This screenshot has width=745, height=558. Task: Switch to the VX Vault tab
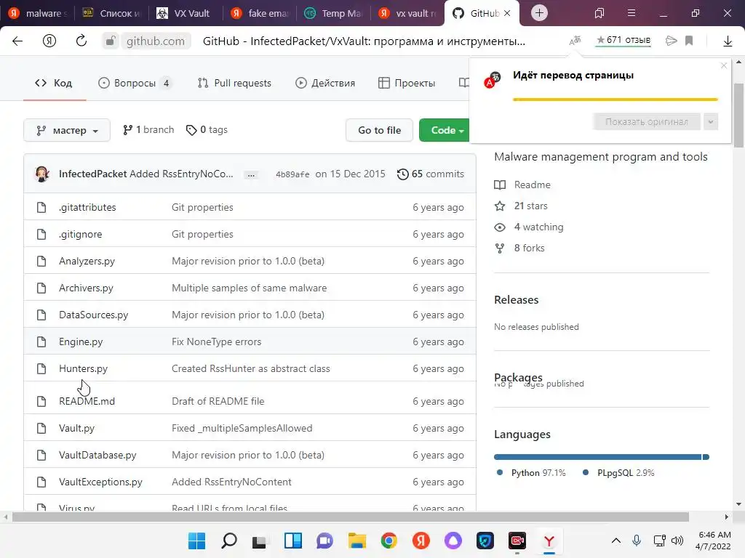[x=186, y=13]
